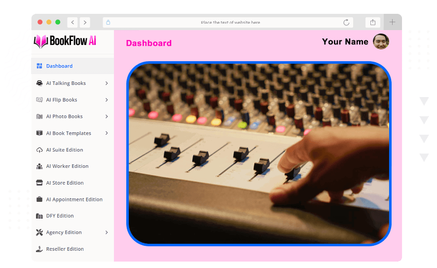Image resolution: width=437 pixels, height=268 pixels.
Task: Click the AI Talking Books headset icon
Action: [x=39, y=83]
